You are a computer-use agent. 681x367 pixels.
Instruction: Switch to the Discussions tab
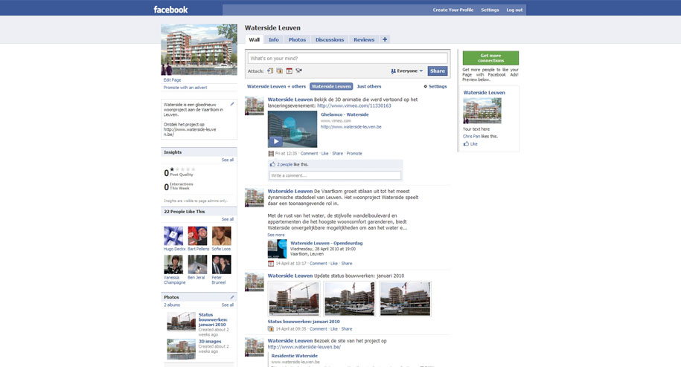(330, 39)
